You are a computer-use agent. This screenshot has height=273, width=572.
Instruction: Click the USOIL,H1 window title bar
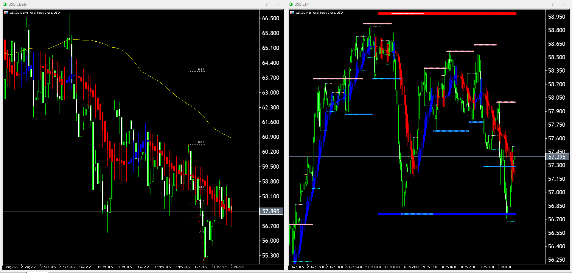(417, 4)
